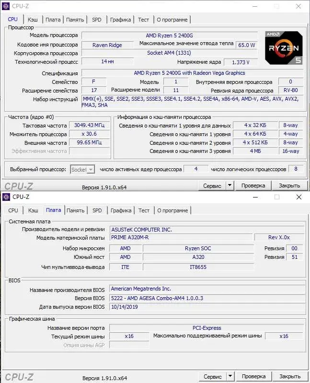This screenshot has width=310, height=383.
Task: Click the 65.0 W thermal value
Action: [x=247, y=45]
